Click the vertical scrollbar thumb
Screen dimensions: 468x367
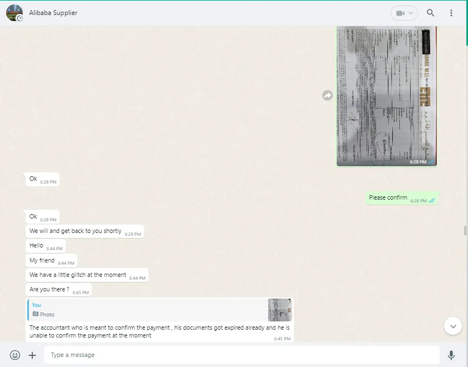click(x=465, y=230)
